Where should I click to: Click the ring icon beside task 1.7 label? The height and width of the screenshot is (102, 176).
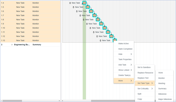coord(80,16)
